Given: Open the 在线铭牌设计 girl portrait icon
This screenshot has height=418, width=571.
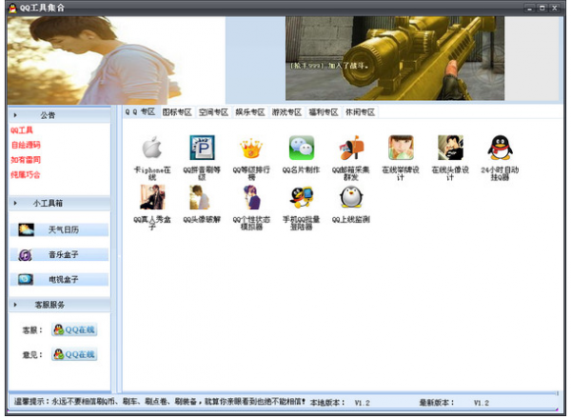Looking at the screenshot, I should pos(401,148).
